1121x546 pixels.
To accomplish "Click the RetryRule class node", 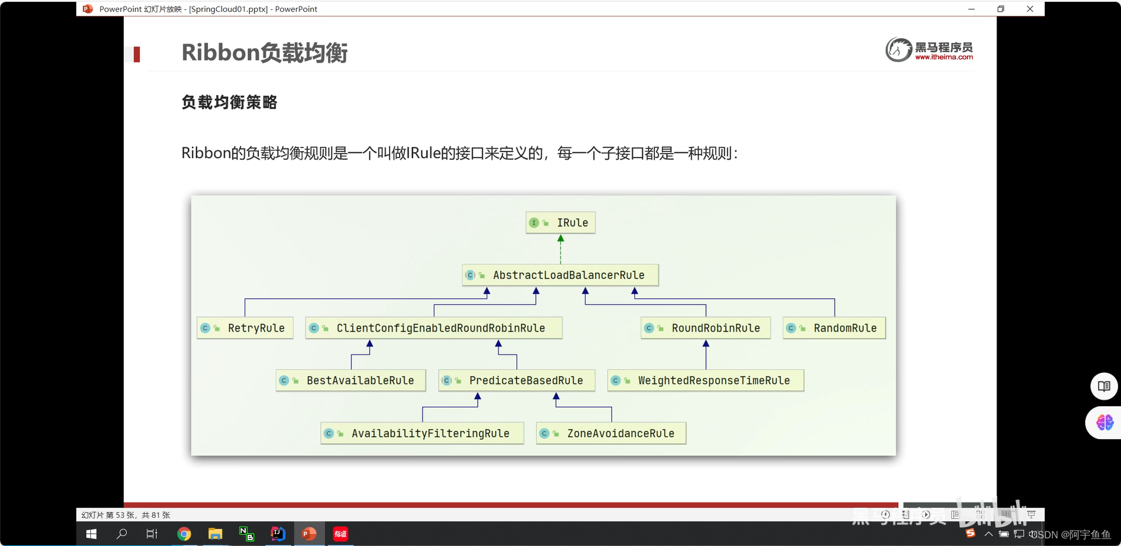I will tap(245, 328).
